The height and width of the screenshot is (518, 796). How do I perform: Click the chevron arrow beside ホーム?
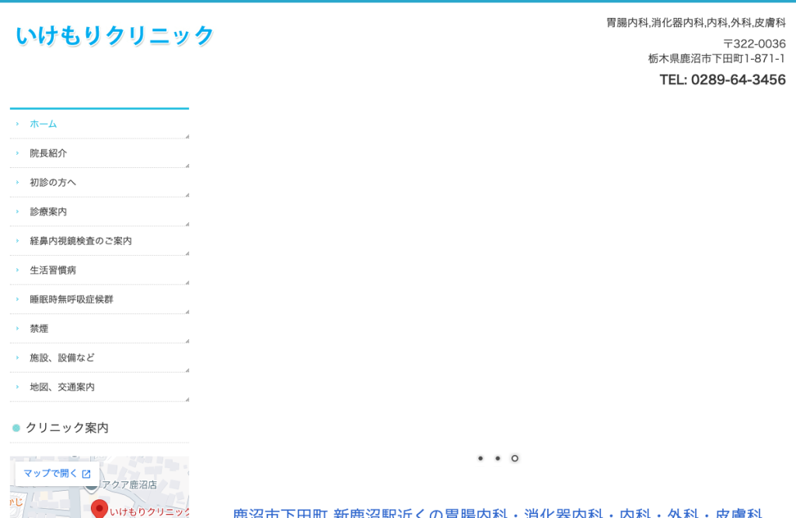click(x=17, y=124)
